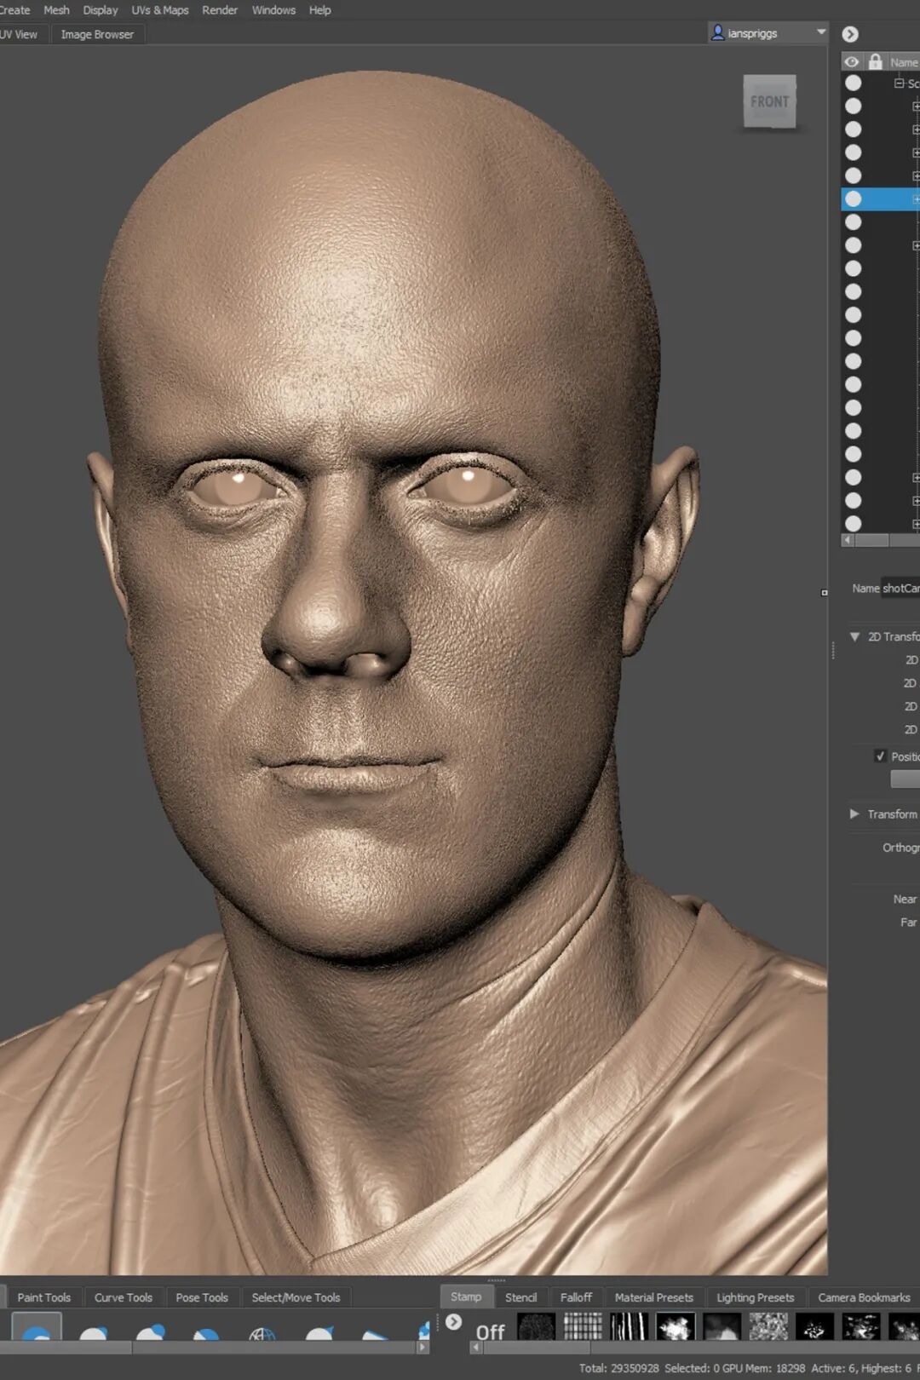Collapse the 2D Transform section
Viewport: 920px width, 1380px height.
[x=854, y=636]
